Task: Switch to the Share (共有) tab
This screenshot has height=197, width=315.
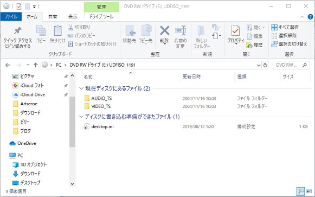Action: tap(53, 17)
